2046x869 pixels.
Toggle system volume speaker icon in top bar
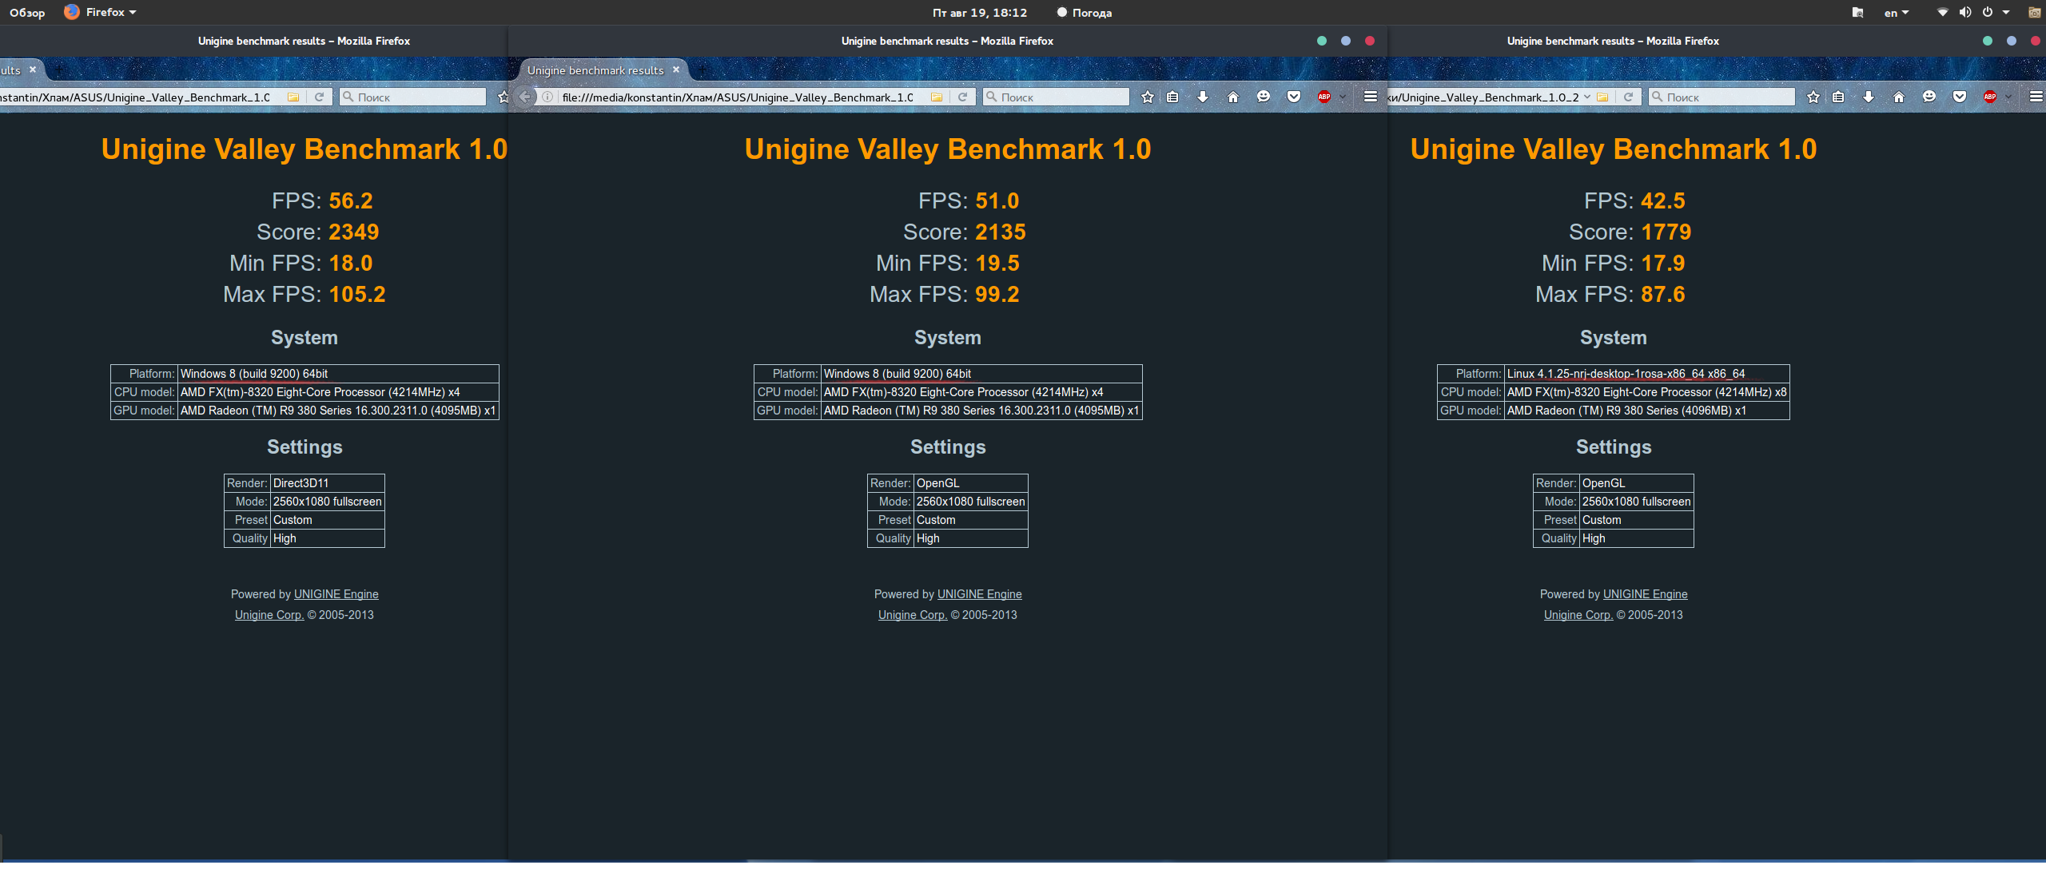pos(1964,12)
